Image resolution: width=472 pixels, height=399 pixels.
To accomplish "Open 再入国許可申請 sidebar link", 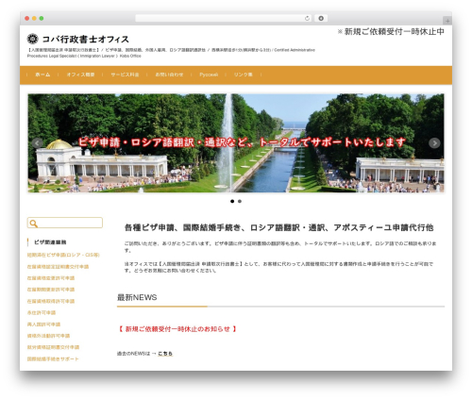I will coord(43,324).
